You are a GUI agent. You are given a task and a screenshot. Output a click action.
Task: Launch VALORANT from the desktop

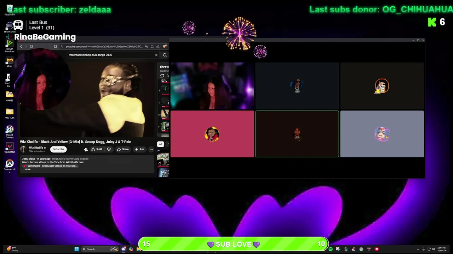10,147
